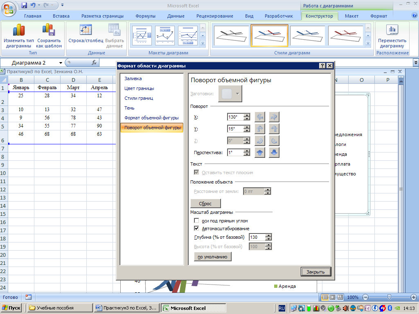Choose the all-blue chart style thumbnail

(x=308, y=36)
